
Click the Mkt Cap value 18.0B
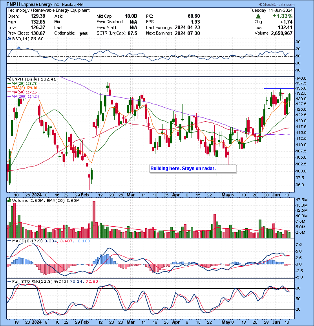[131, 16]
